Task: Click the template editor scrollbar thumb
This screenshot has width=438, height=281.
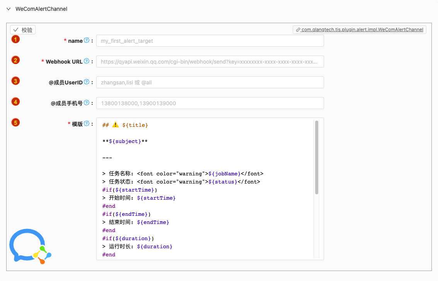Action: point(317,157)
